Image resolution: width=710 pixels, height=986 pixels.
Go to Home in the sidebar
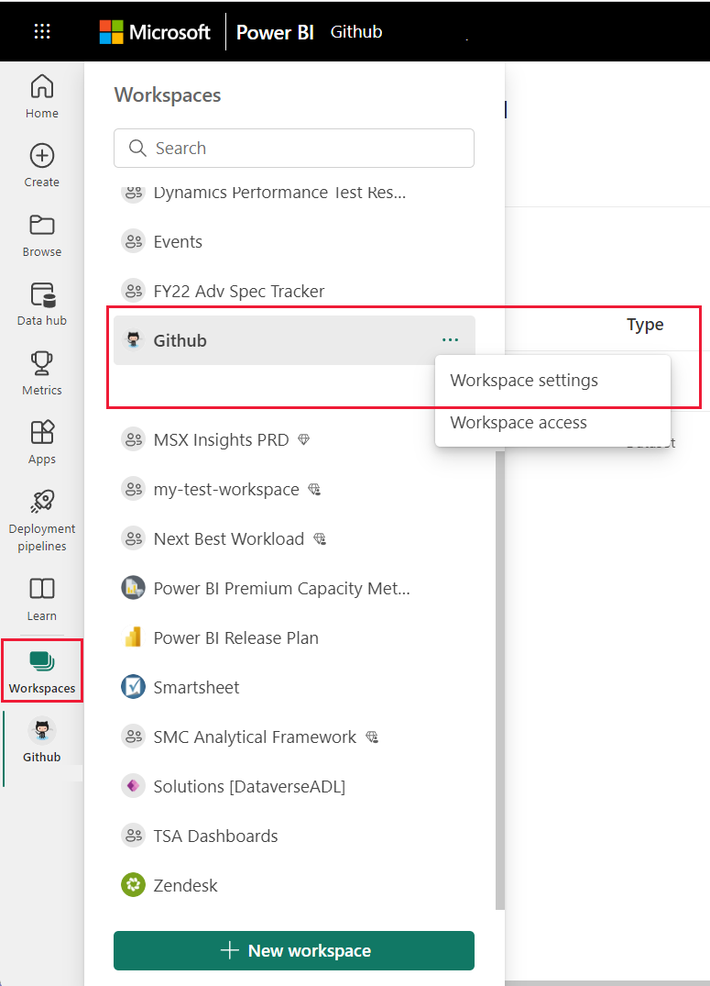click(x=42, y=96)
